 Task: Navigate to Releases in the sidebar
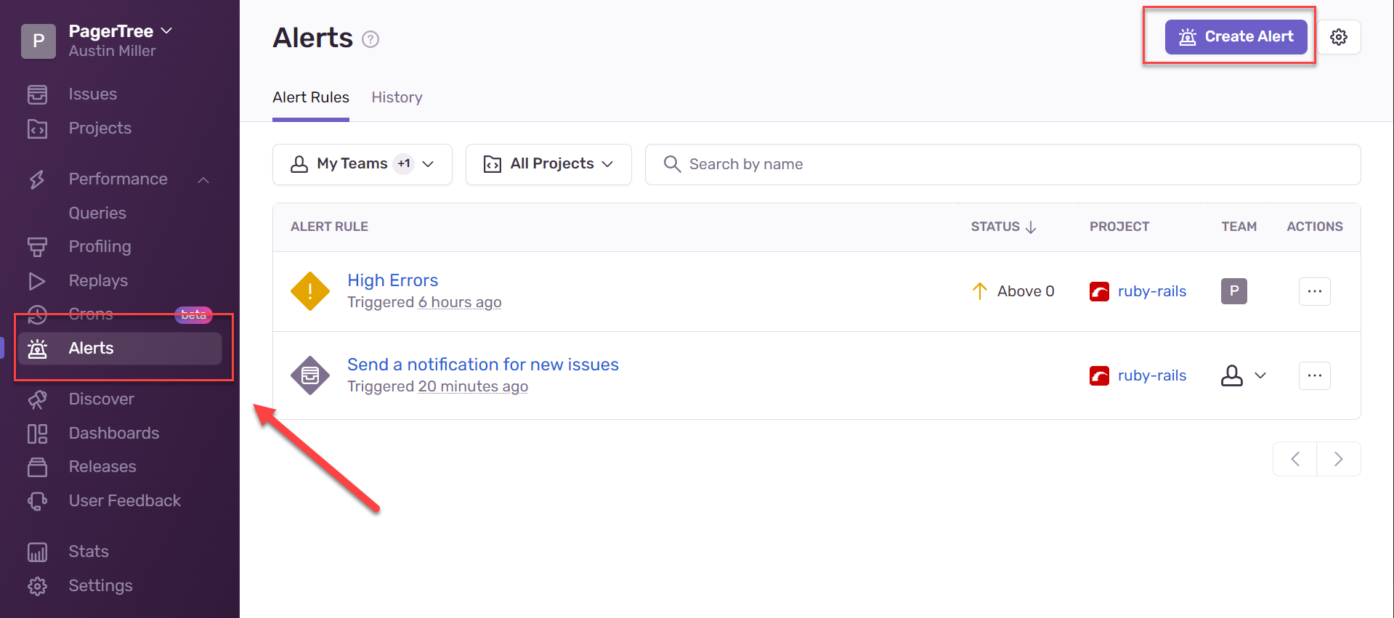[102, 467]
